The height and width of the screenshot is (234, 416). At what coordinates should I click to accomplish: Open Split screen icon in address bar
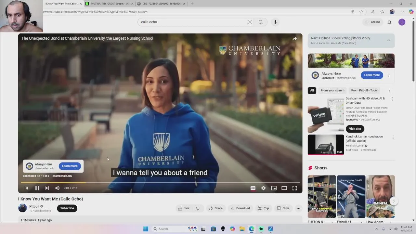coord(352,12)
